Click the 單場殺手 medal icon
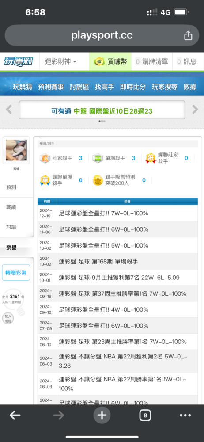This screenshot has width=204, height=442. pos(98,158)
